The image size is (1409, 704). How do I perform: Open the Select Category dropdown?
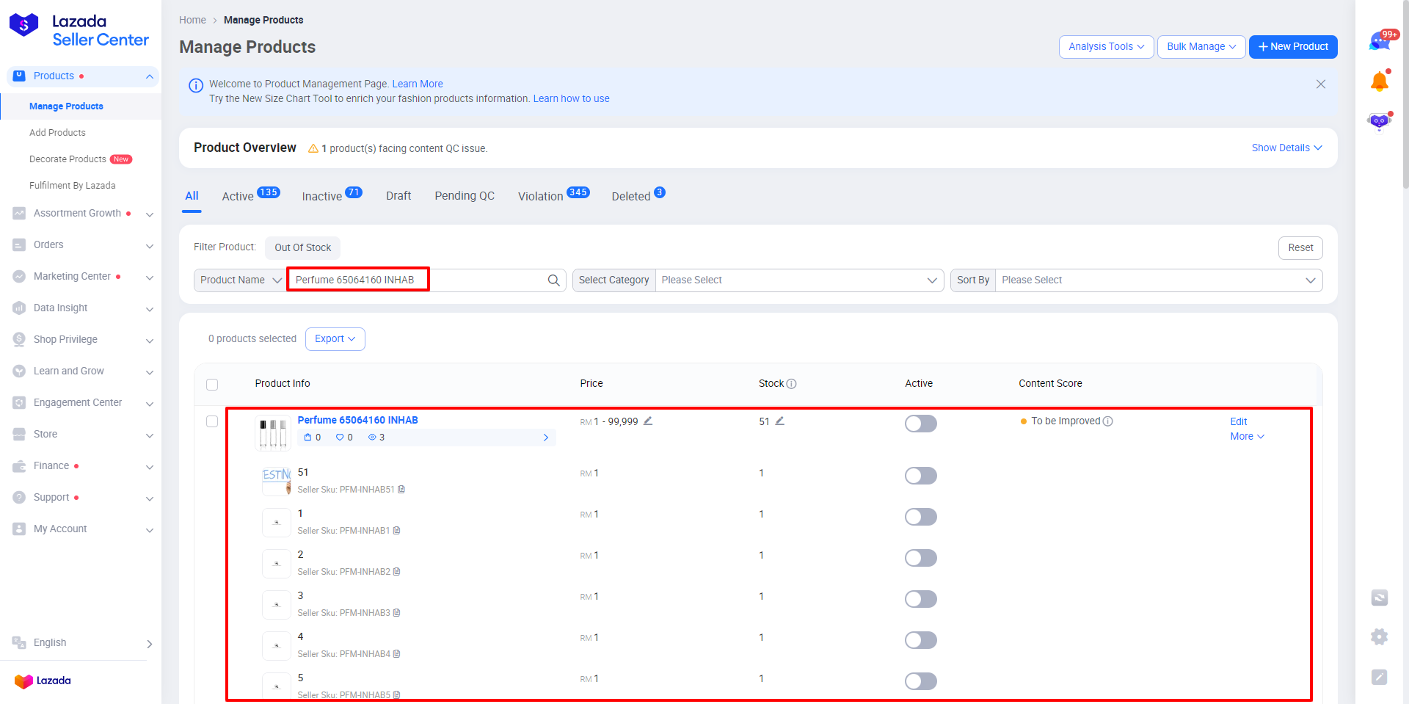798,280
